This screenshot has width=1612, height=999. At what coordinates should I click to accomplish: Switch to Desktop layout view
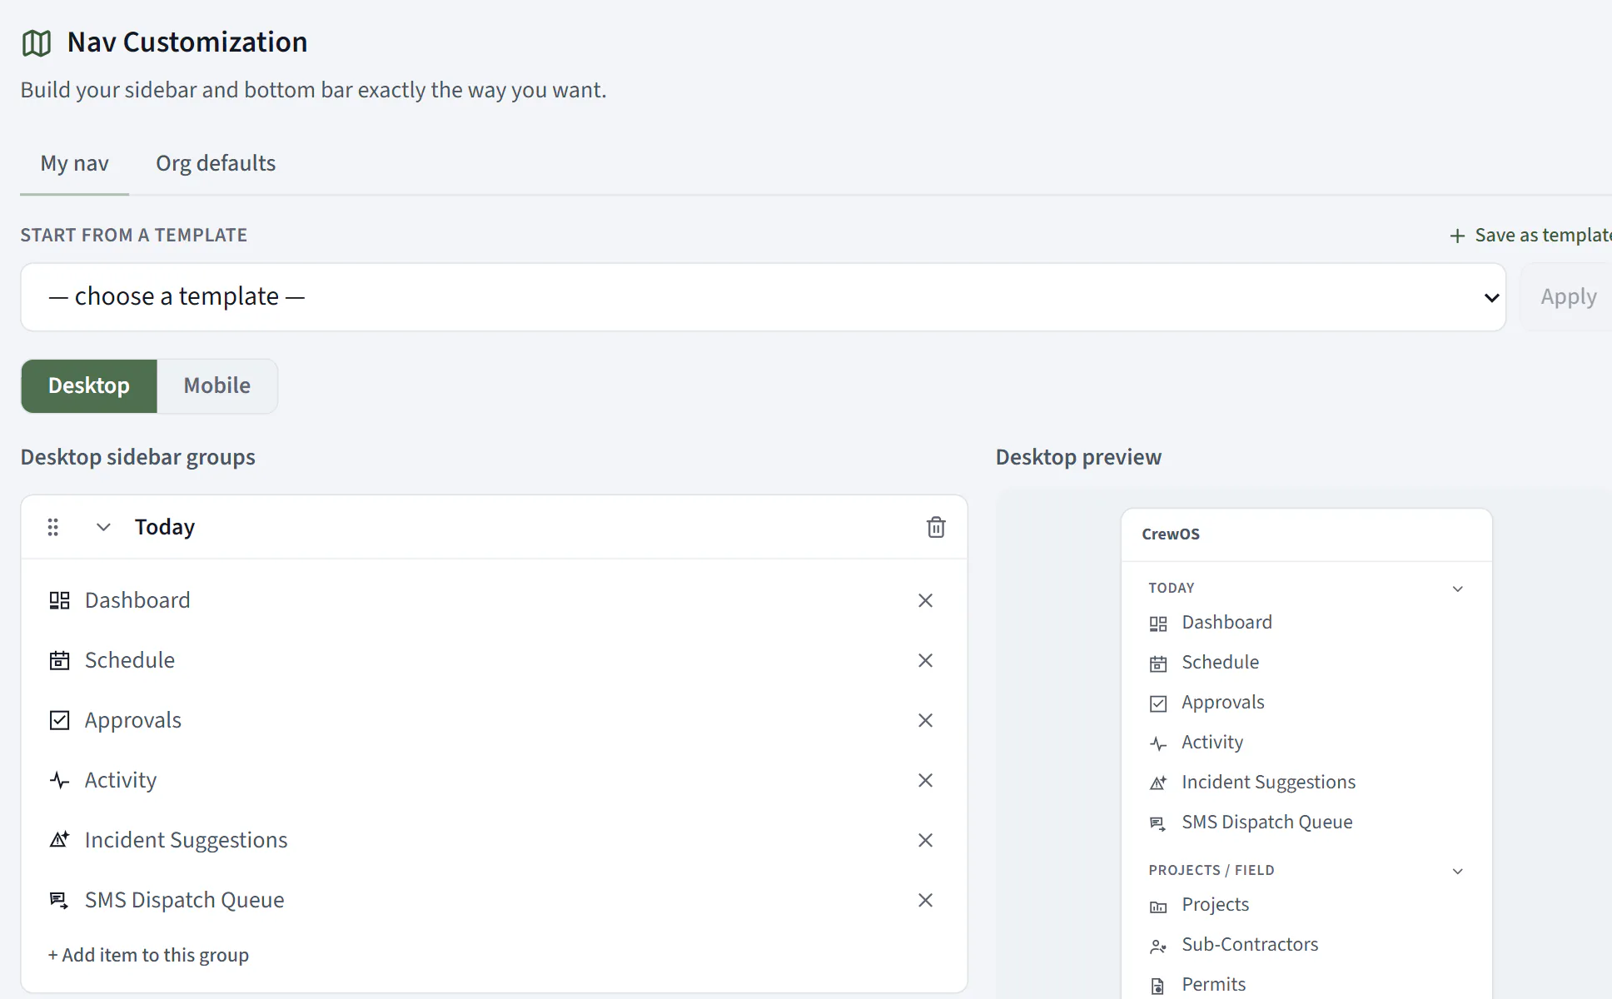[x=89, y=386]
